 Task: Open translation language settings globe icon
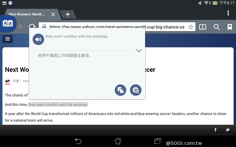(136, 90)
